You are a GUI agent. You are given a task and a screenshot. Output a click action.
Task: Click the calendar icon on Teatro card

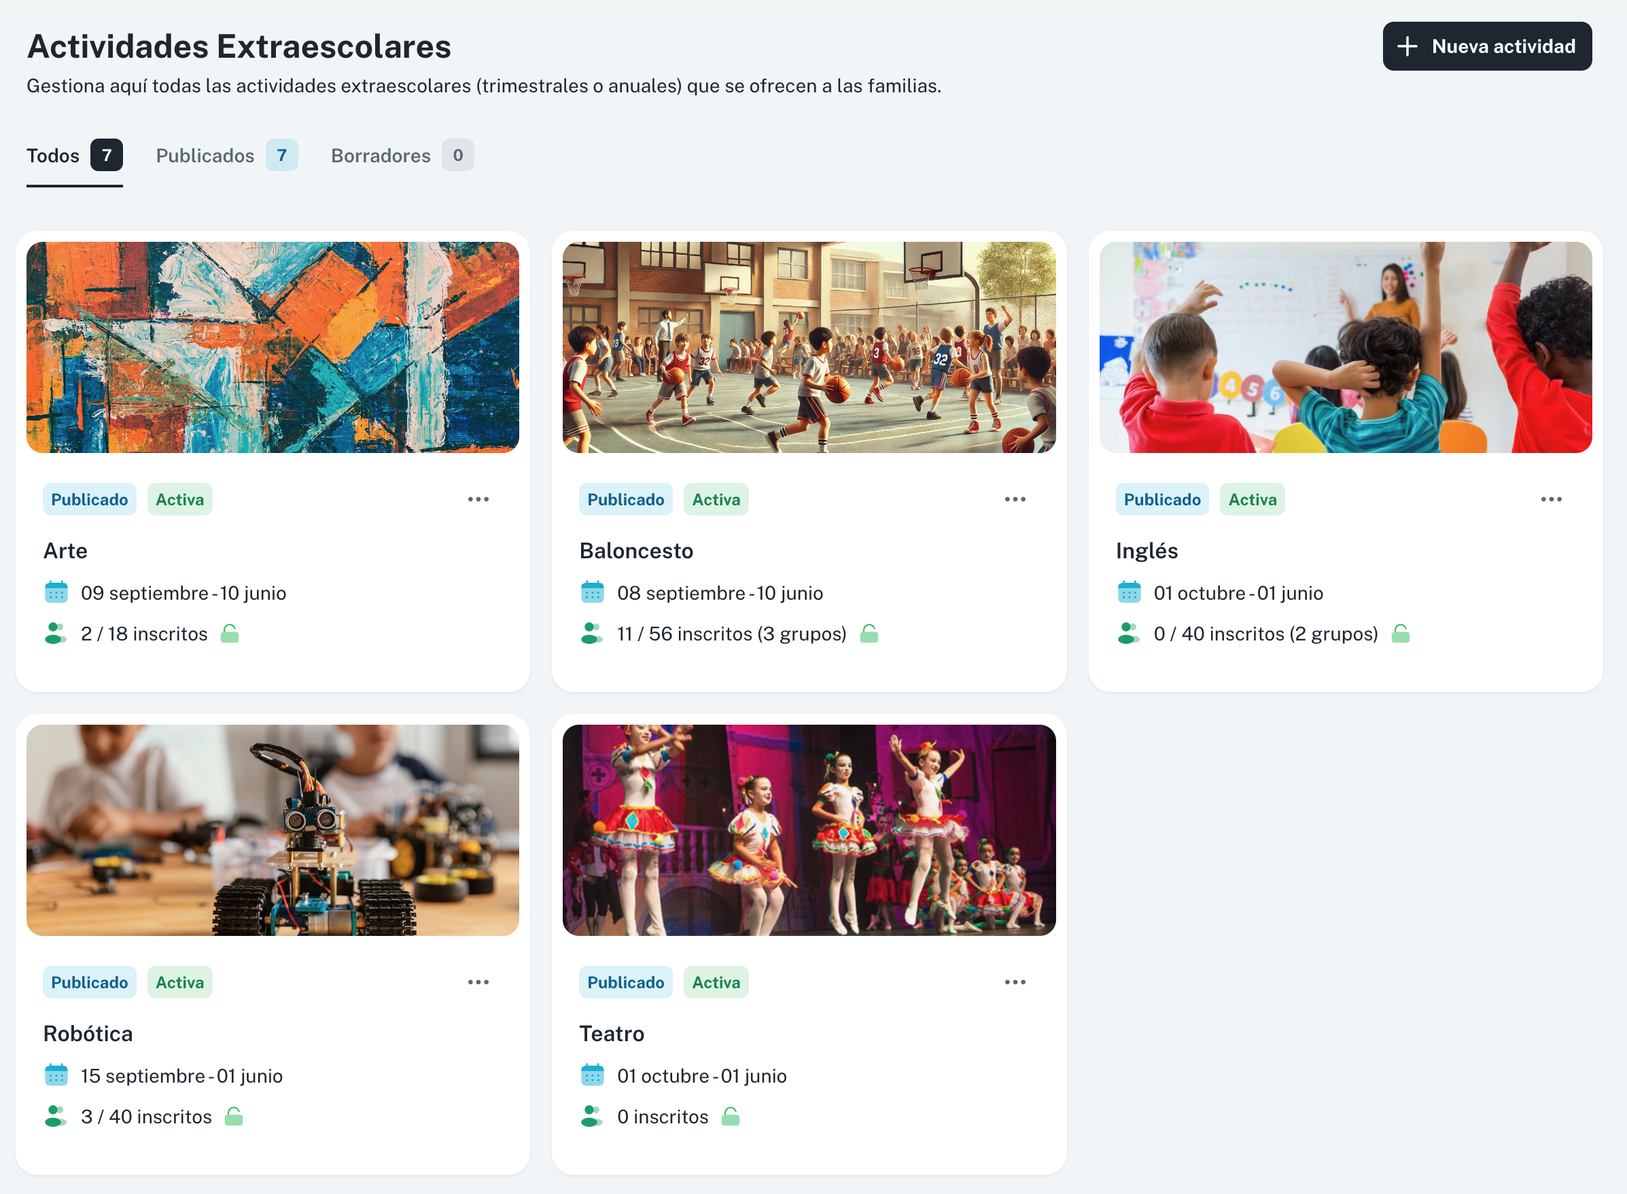(592, 1075)
